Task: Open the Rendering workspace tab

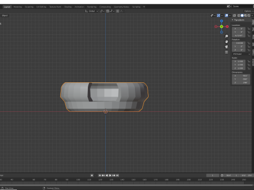Action: pyautogui.click(x=92, y=7)
